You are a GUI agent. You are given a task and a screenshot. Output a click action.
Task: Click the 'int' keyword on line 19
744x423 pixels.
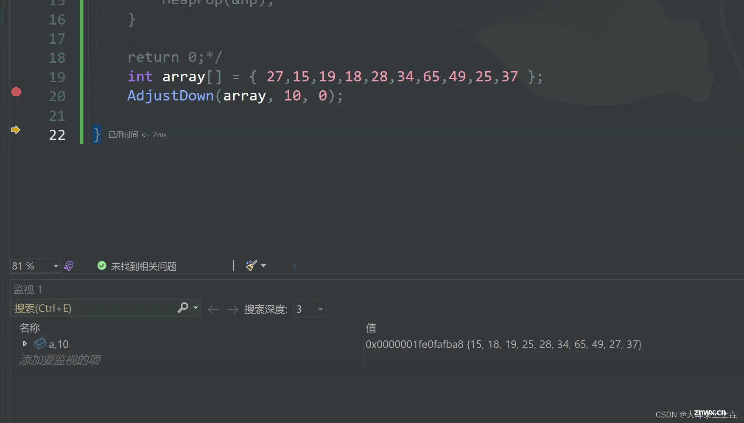point(140,76)
